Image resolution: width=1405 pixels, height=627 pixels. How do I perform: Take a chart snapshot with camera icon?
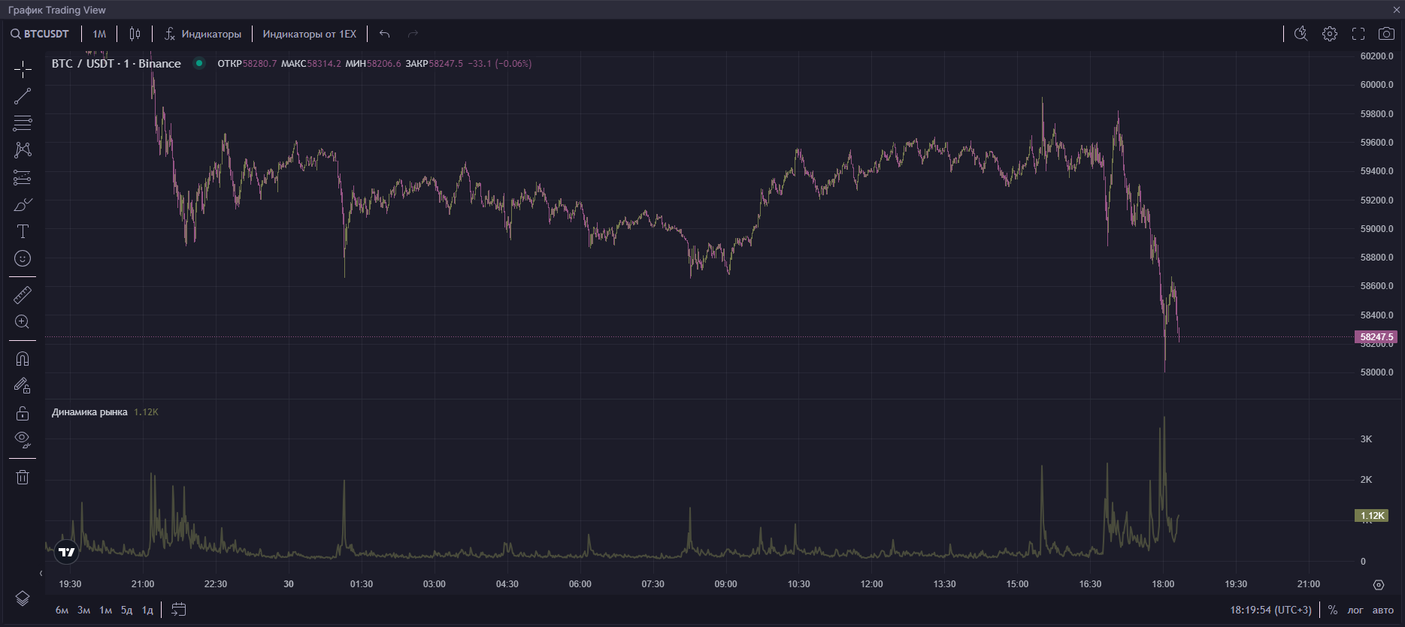tap(1386, 34)
